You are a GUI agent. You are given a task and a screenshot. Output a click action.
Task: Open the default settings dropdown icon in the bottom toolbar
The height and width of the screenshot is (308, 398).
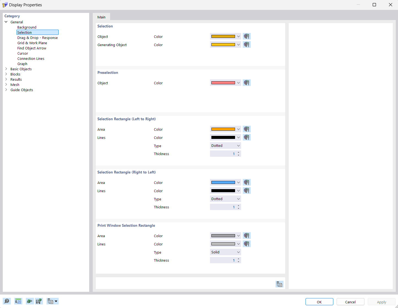tap(52, 301)
